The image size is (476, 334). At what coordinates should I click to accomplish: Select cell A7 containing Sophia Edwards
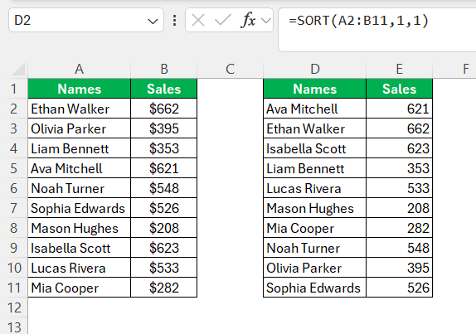(80, 208)
